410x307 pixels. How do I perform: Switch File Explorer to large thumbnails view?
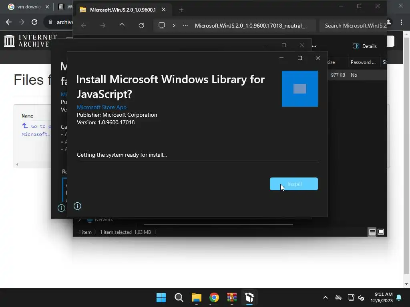click(381, 232)
